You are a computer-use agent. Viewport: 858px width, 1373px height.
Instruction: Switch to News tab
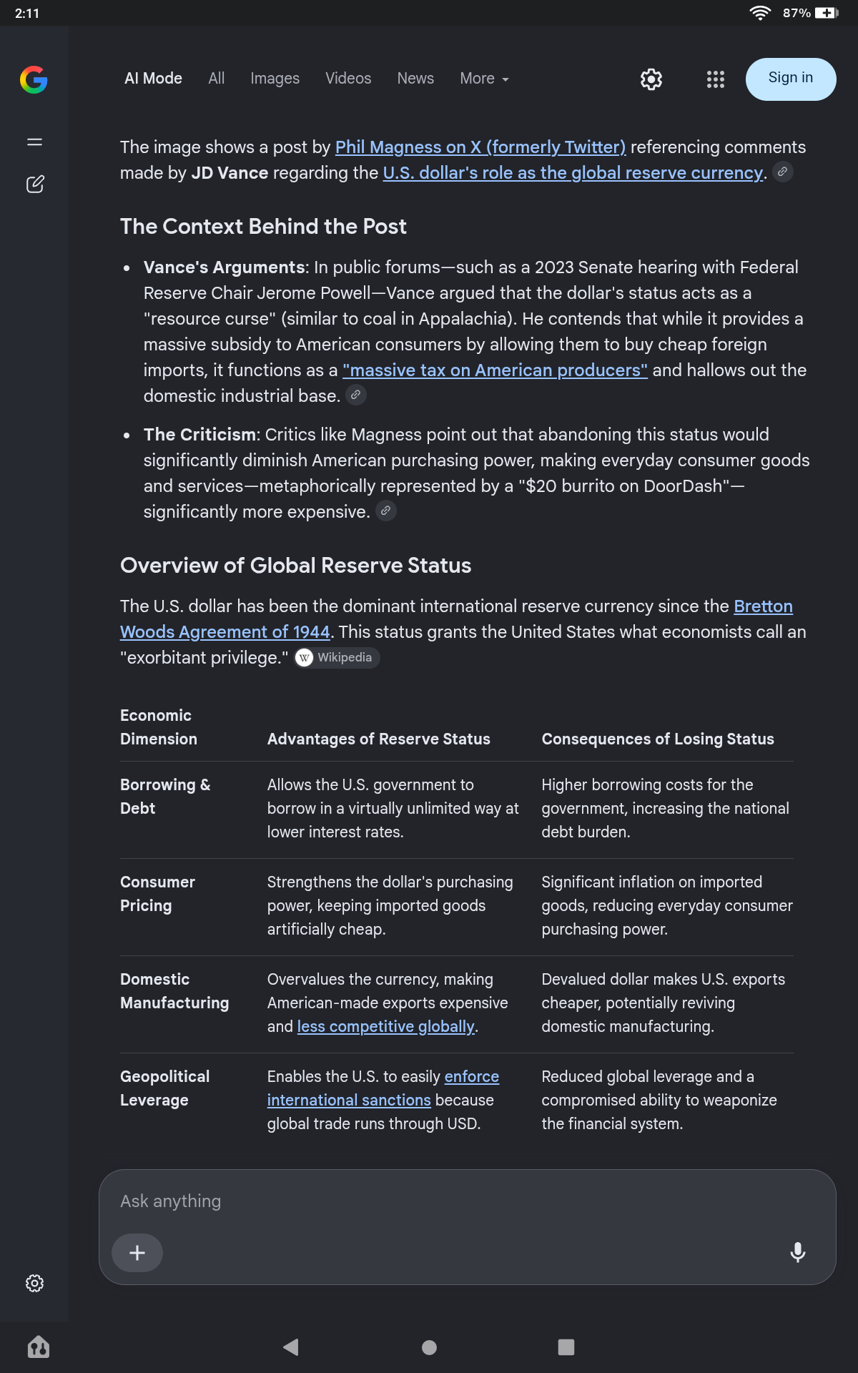415,79
